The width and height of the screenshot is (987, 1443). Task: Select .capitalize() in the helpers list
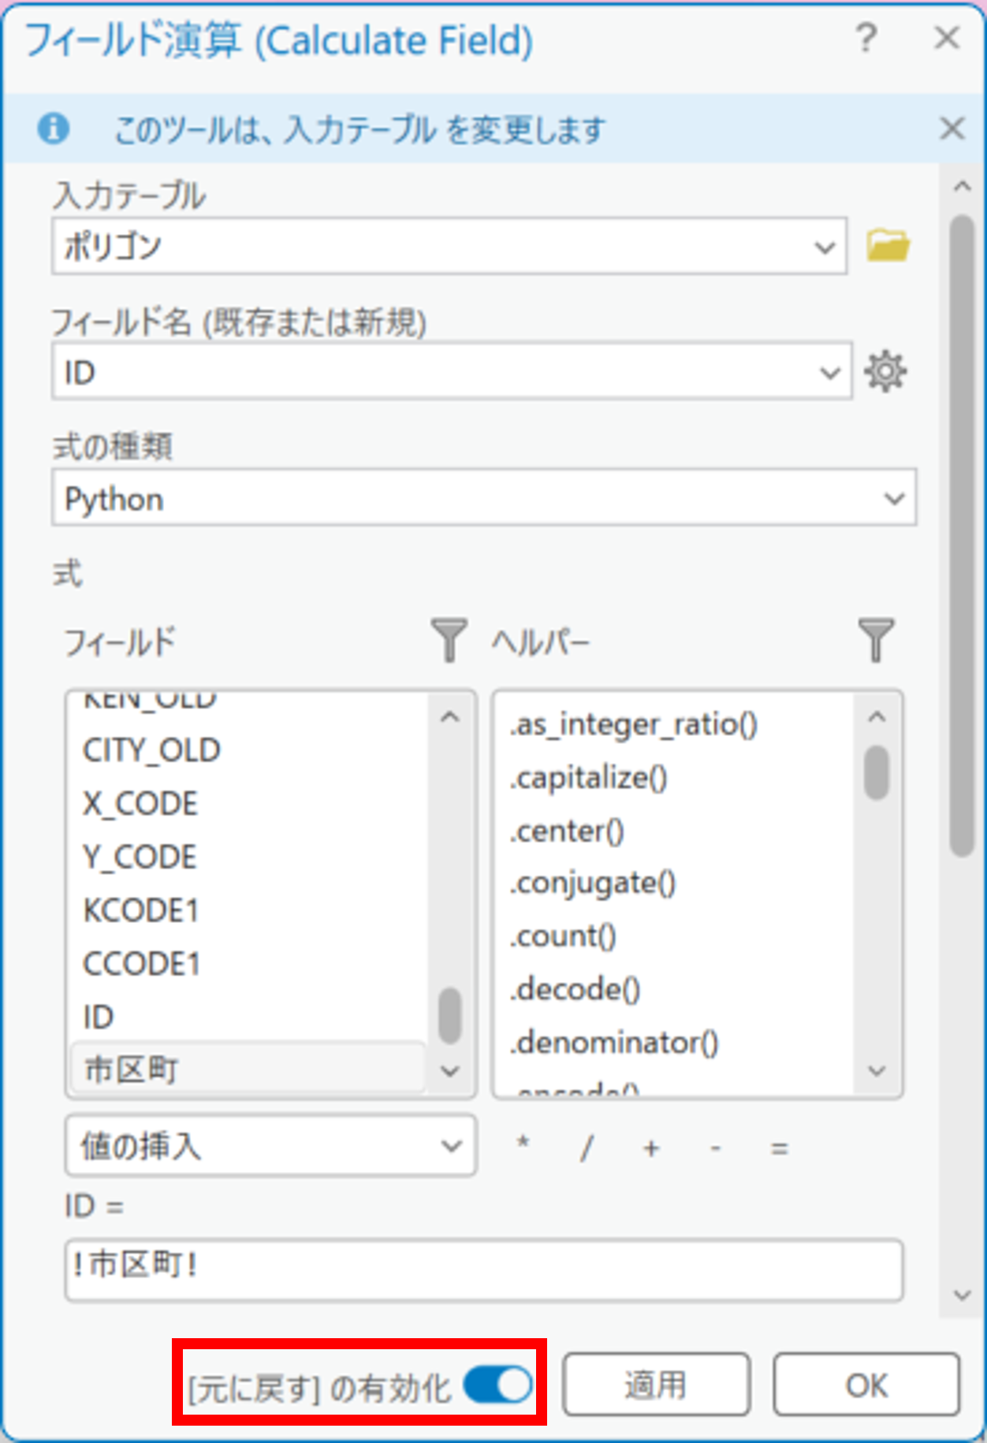tap(589, 778)
